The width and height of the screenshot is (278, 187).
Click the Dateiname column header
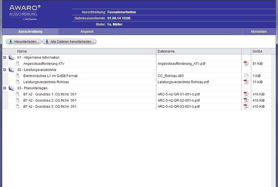(x=166, y=51)
